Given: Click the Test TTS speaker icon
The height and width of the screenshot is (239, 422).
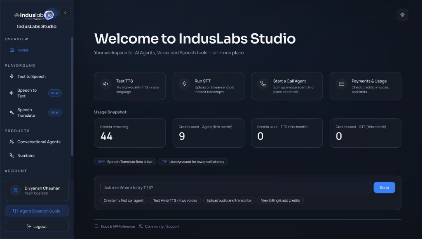Looking at the screenshot, I should pos(106,83).
